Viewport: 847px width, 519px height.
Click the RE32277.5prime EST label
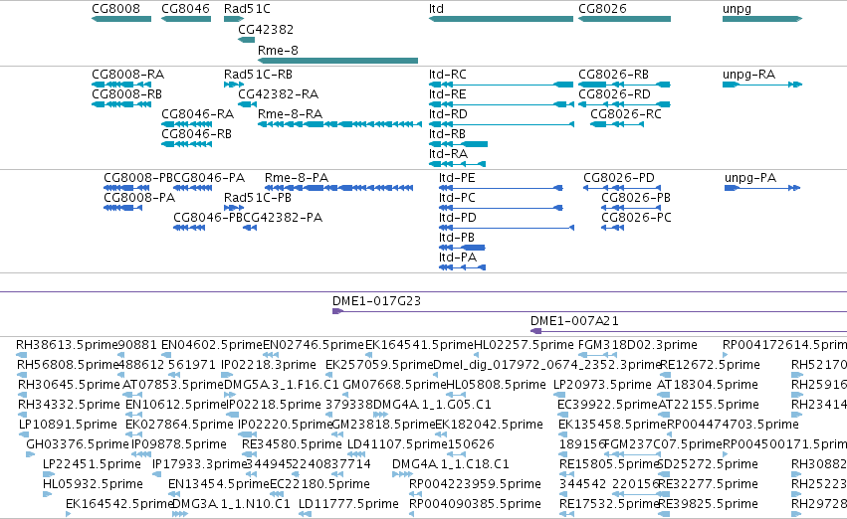coord(708,484)
